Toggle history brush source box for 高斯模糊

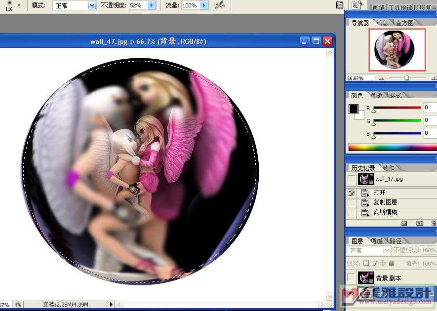[x=352, y=213]
